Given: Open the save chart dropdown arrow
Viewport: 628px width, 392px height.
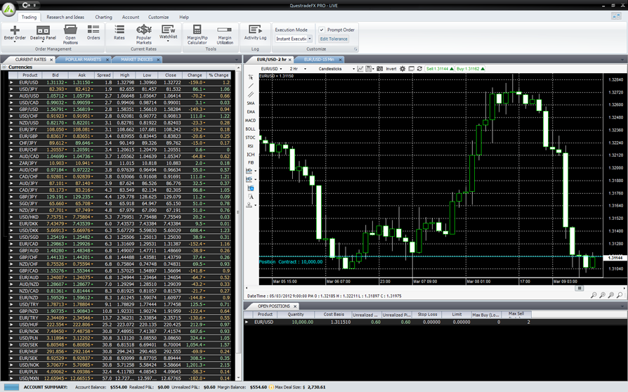Looking at the screenshot, I should point(373,69).
